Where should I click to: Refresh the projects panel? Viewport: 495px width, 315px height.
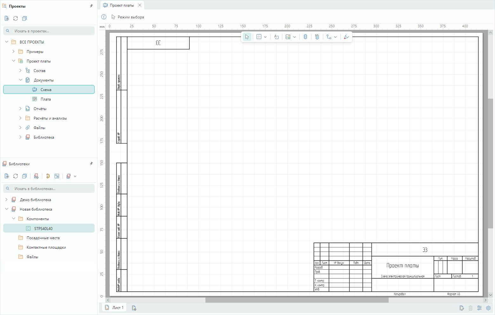click(x=16, y=18)
